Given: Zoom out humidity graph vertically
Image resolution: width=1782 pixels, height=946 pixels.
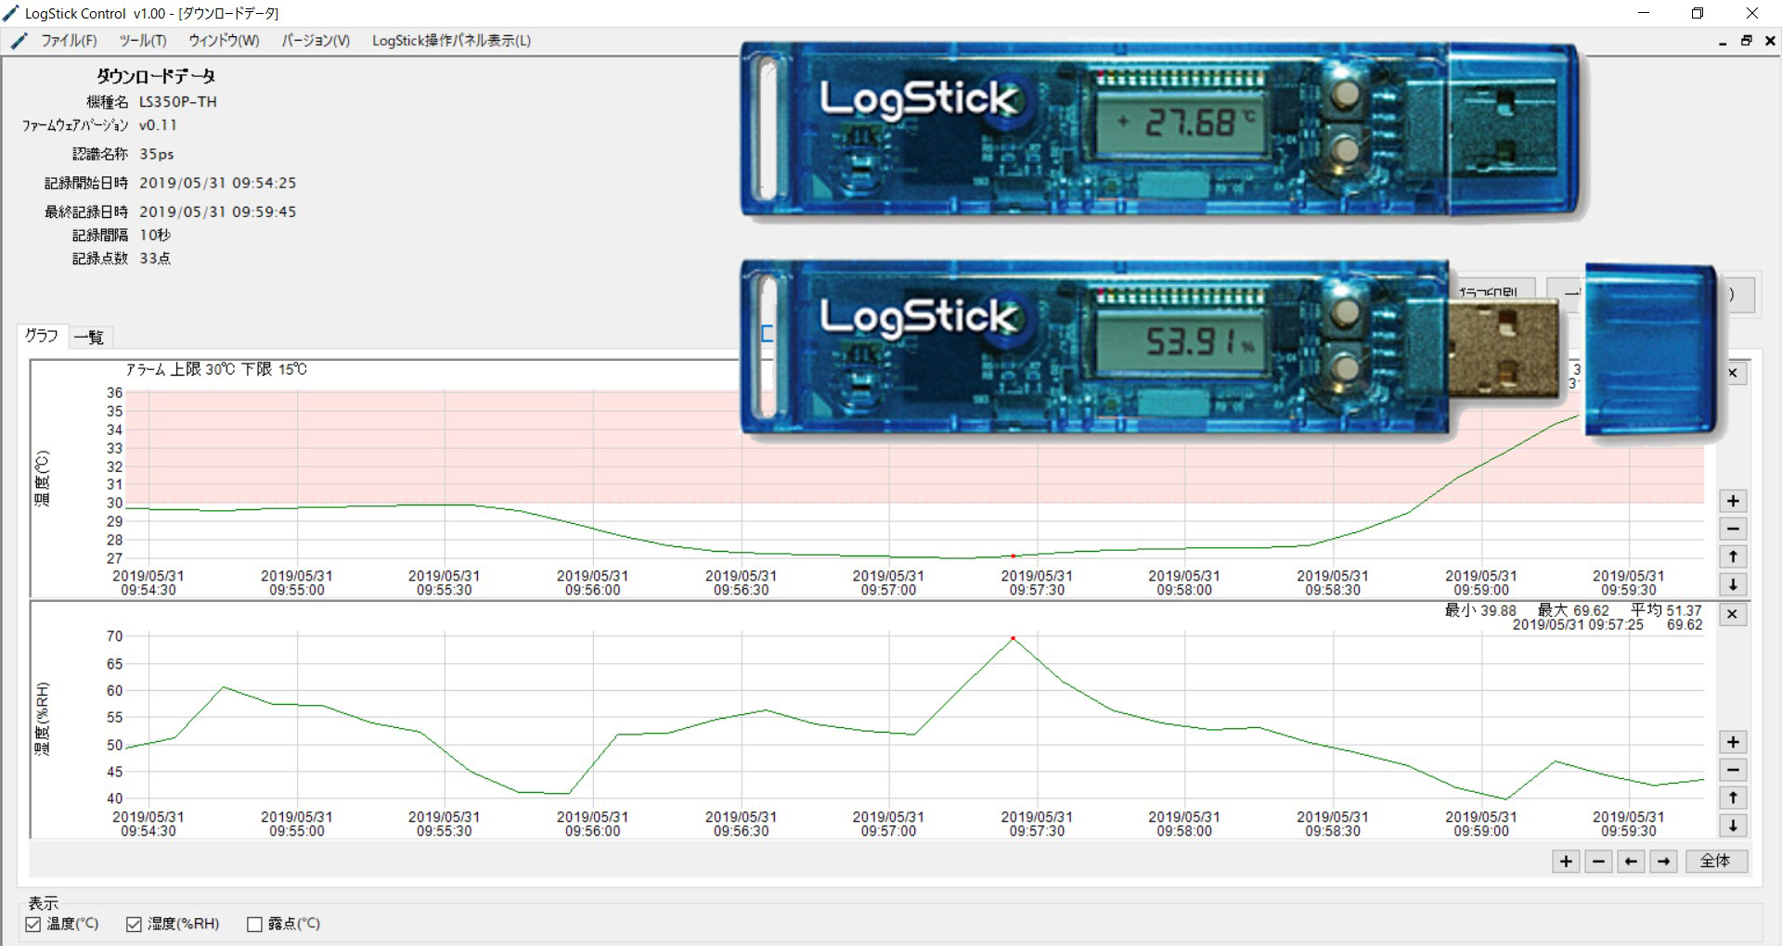Looking at the screenshot, I should click(1733, 771).
